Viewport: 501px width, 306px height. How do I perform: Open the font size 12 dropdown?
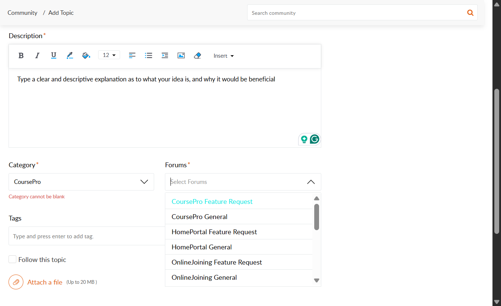[x=109, y=55]
